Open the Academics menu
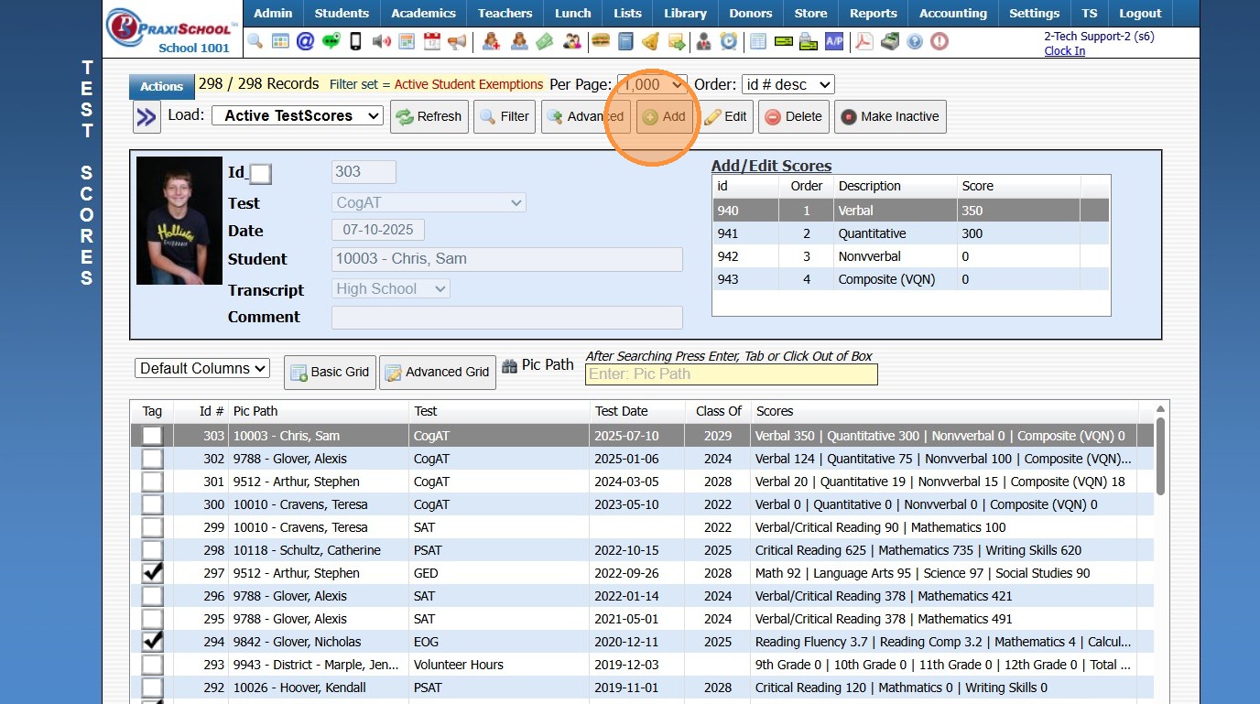1260x704 pixels. [423, 13]
